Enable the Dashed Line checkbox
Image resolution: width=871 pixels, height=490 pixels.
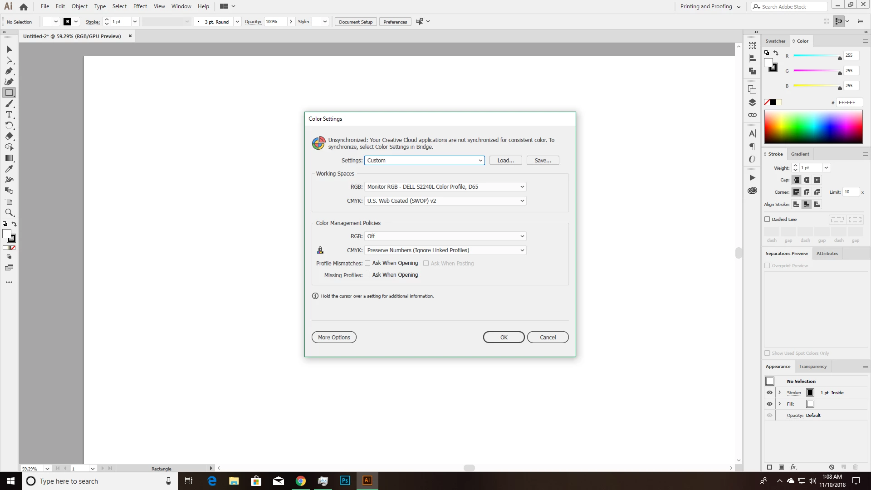[x=768, y=219]
